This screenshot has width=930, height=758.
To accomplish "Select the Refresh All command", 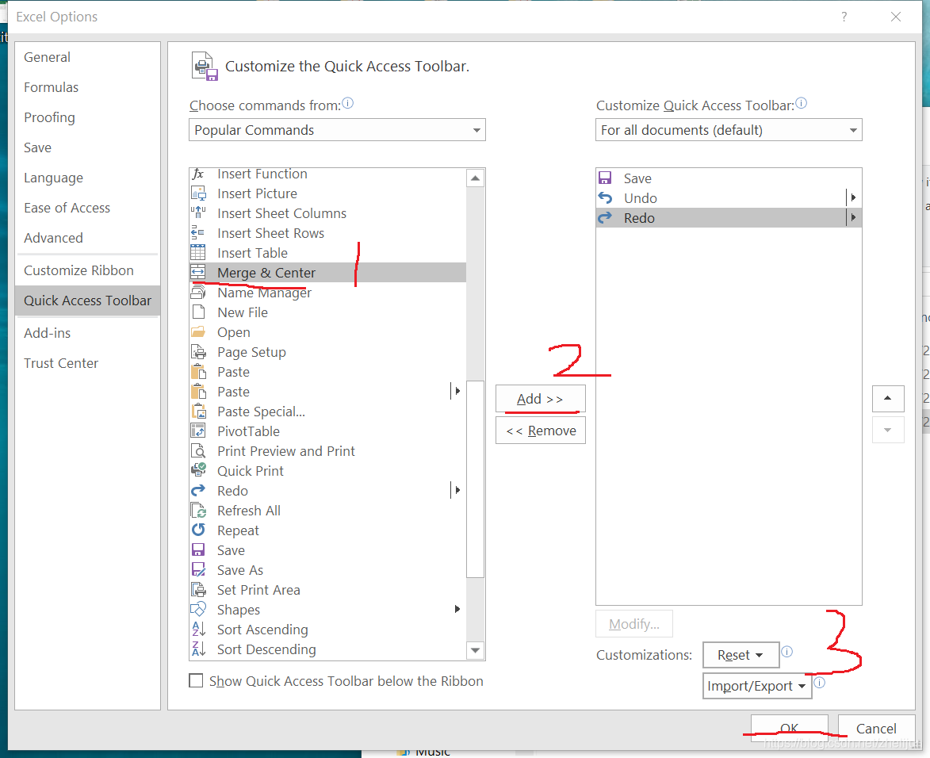I will pyautogui.click(x=327, y=510).
